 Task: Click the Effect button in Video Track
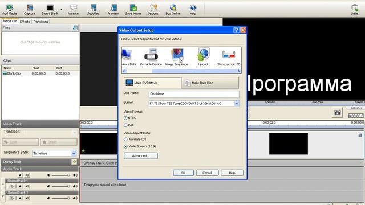[59, 142]
